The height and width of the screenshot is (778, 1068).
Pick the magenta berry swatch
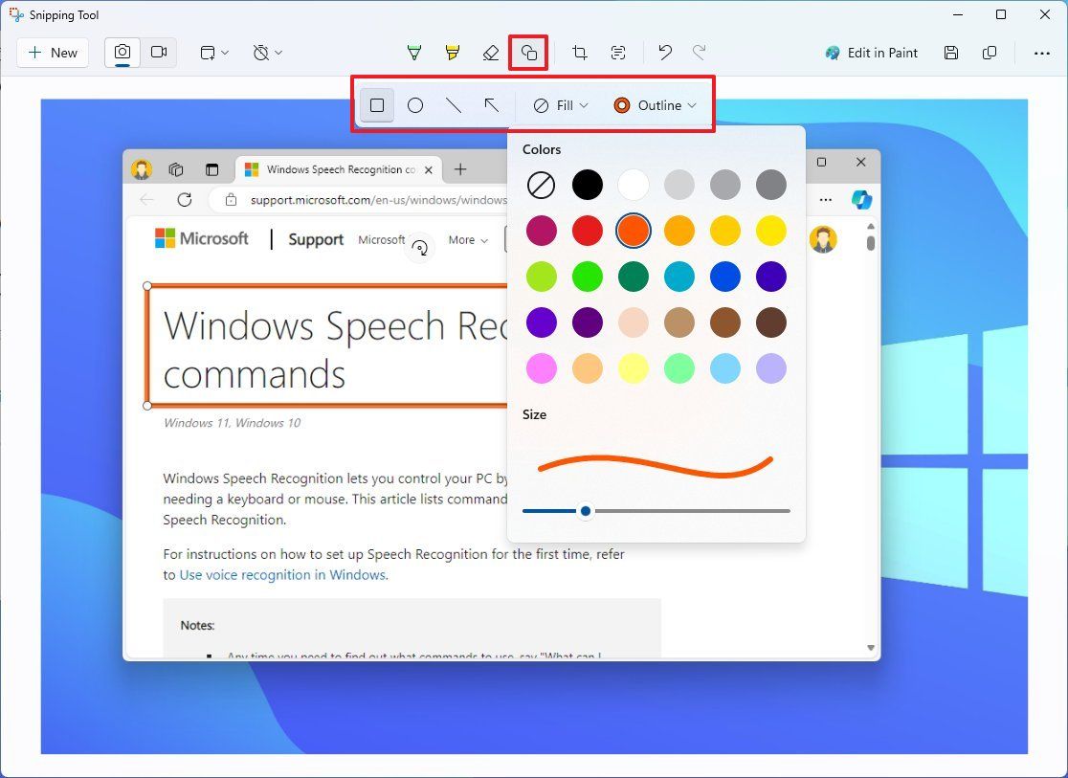[542, 231]
